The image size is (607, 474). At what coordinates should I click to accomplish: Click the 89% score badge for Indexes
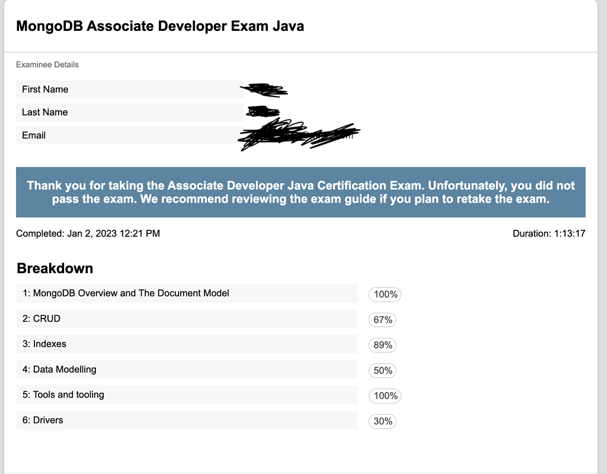tap(383, 345)
